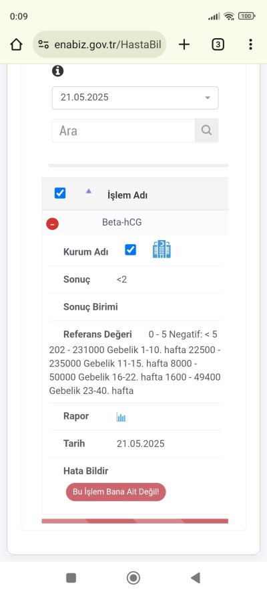Sort by İşlem Adı using the triangle arrow
267x594 pixels.
89,191
